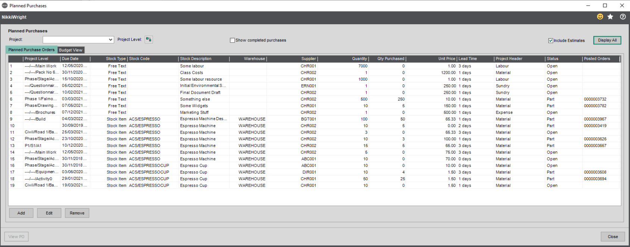Click the Project Header column header
The height and width of the screenshot is (247, 630).
[x=520, y=59]
